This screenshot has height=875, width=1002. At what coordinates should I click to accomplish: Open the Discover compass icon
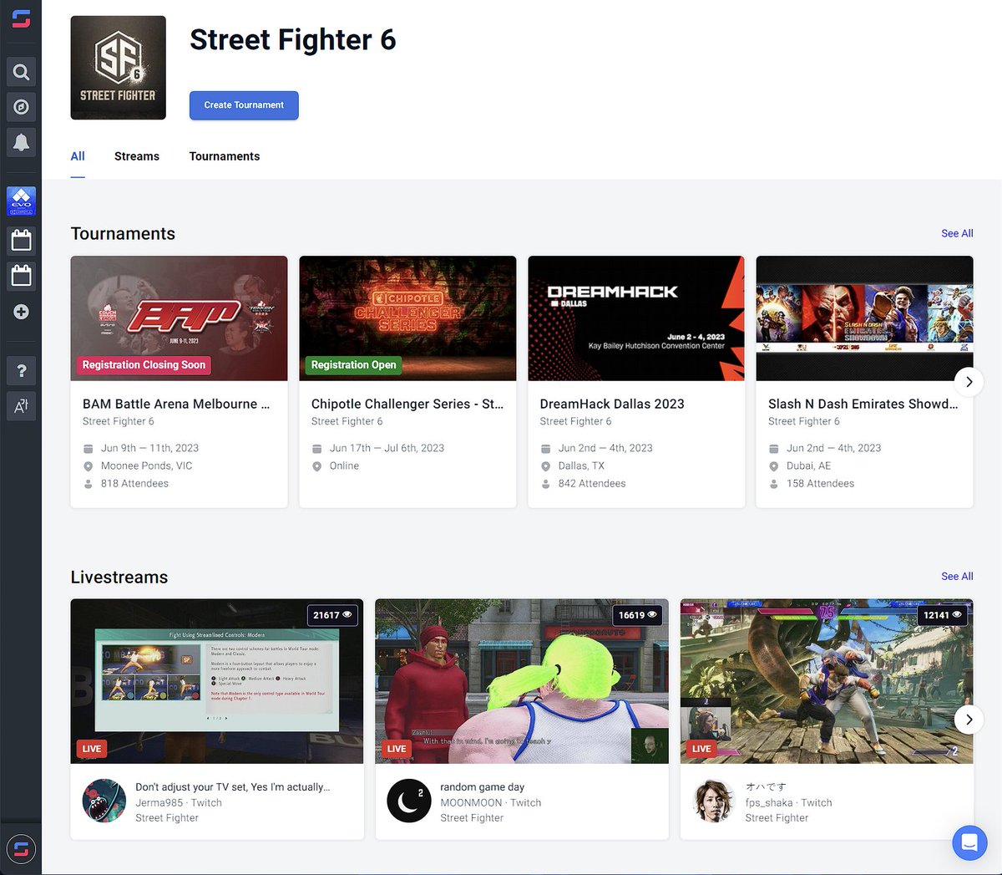[21, 106]
